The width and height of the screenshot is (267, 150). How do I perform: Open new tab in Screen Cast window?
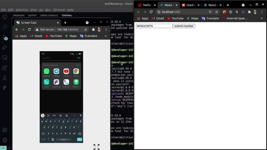tap(65, 22)
